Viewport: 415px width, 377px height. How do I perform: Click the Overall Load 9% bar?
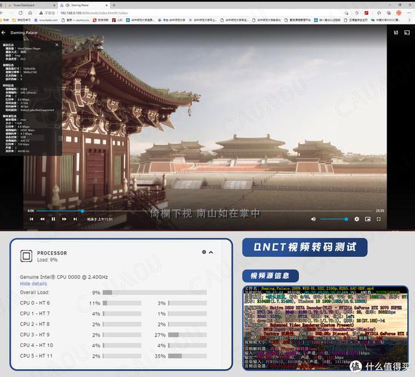coord(154,293)
